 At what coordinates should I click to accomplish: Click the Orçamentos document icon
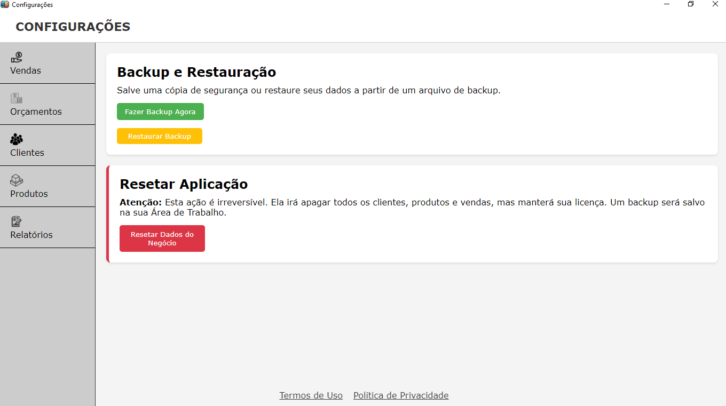[x=16, y=98]
